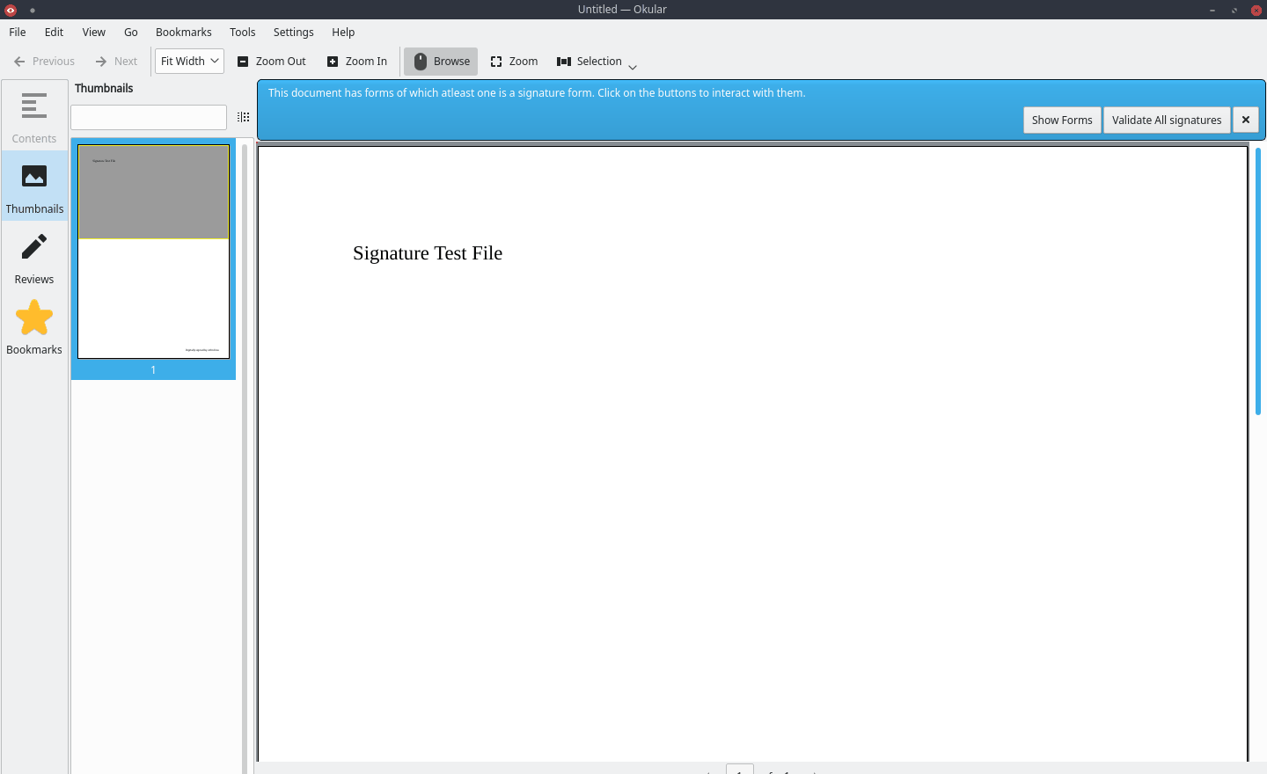1267x774 pixels.
Task: Open the Bookmarks star panel
Action: point(34,327)
